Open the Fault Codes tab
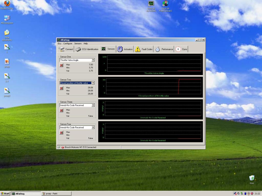 pyautogui.click(x=144, y=49)
